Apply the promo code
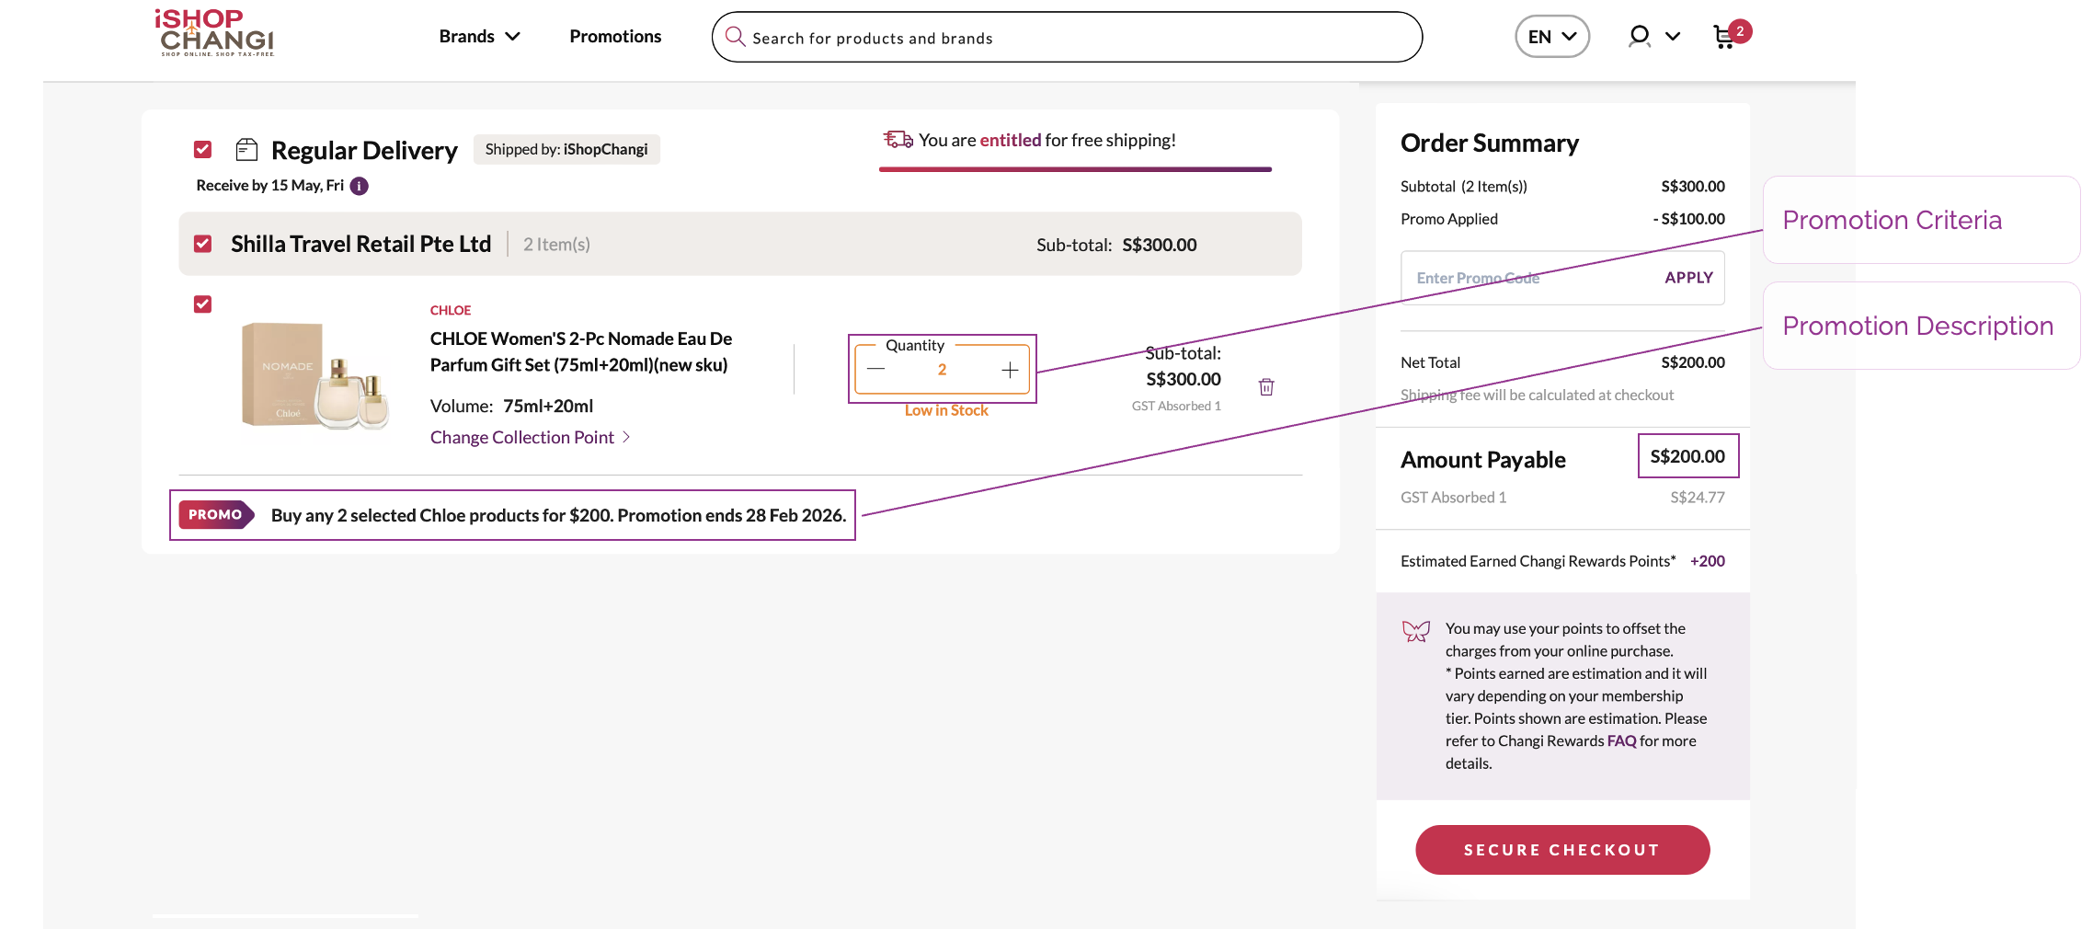Viewport: 2093px width, 929px height. pos(1688,278)
